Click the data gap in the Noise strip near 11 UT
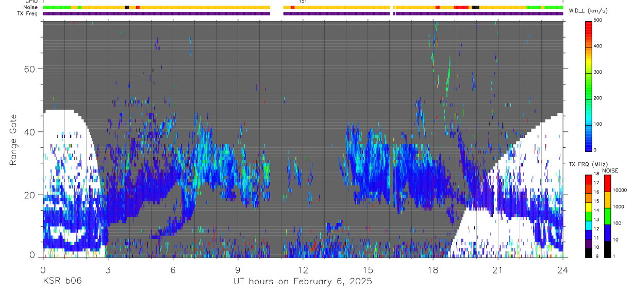Viewport: 633px width, 292px height. (x=277, y=7)
